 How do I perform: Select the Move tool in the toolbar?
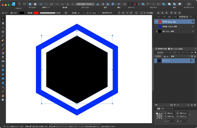point(3,19)
